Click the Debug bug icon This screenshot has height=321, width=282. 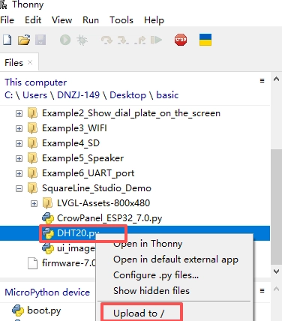coord(82,40)
